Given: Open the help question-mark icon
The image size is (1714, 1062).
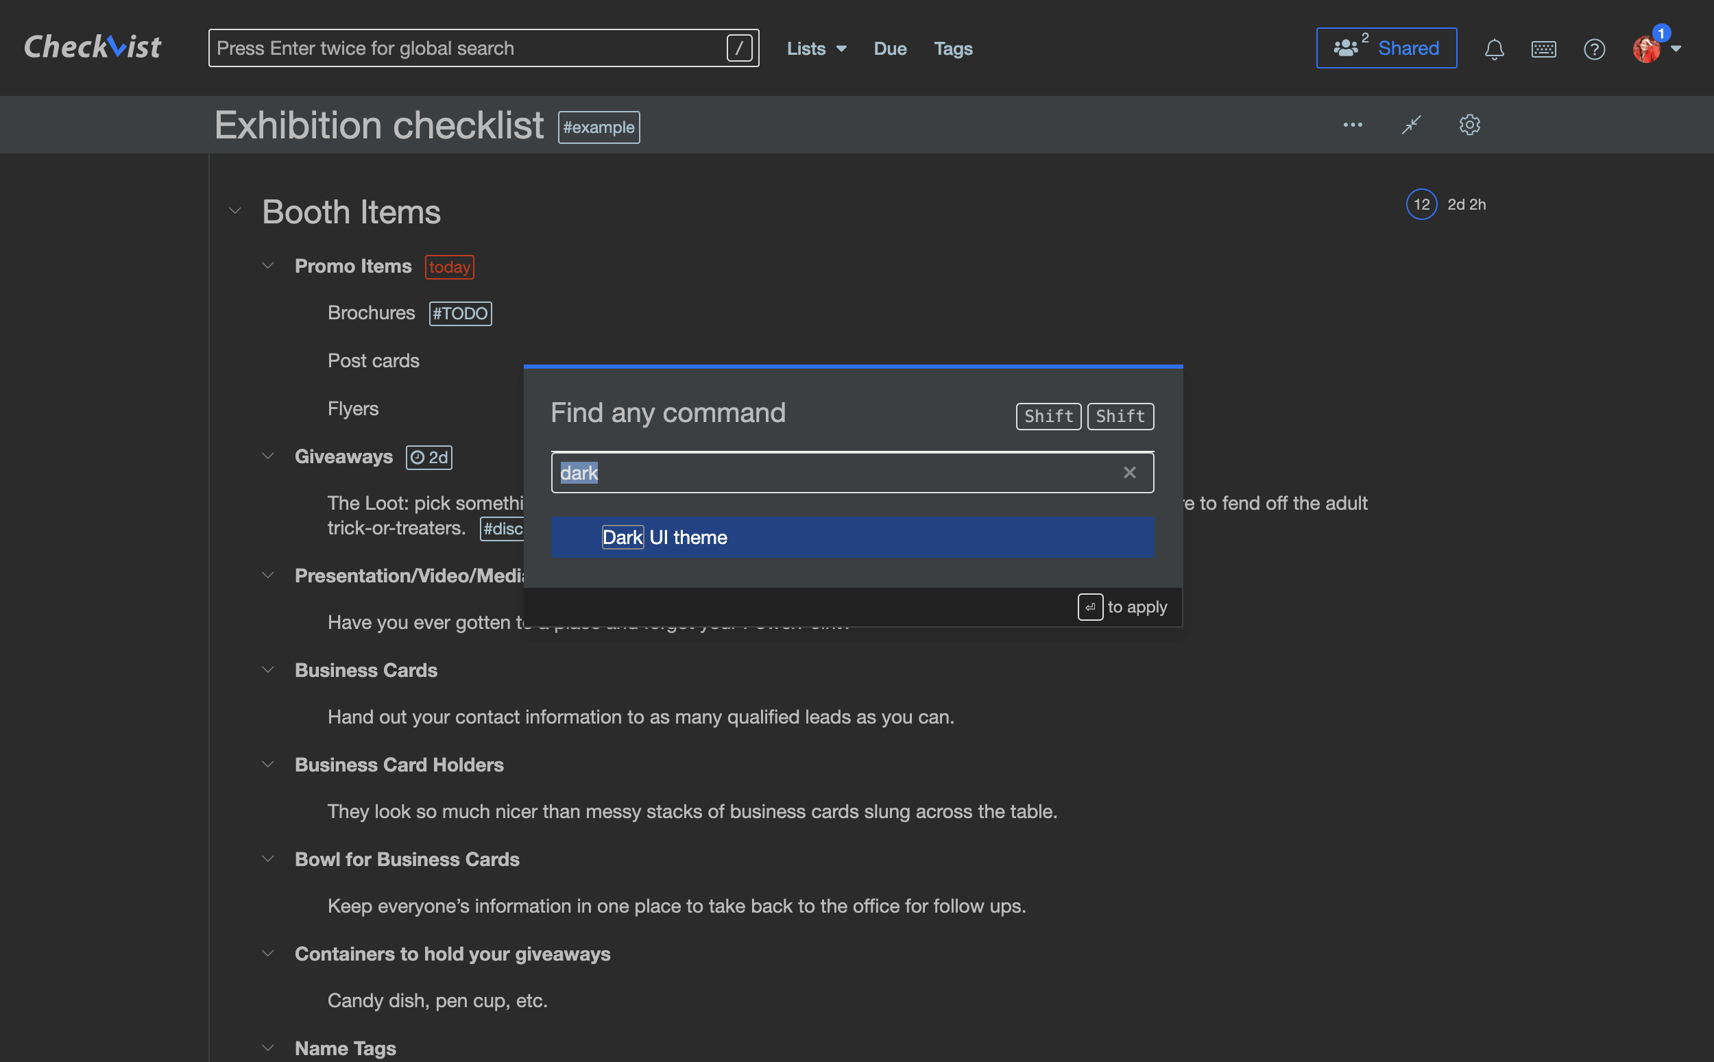Looking at the screenshot, I should click(x=1594, y=49).
